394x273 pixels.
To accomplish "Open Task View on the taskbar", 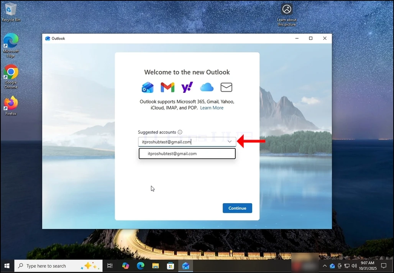I will pos(110,266).
